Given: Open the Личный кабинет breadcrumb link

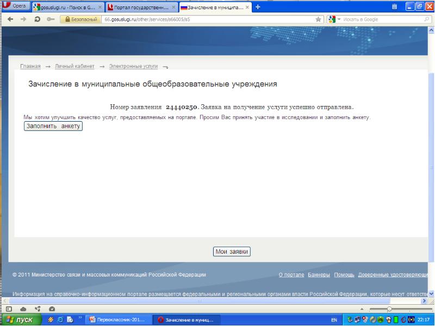Looking at the screenshot, I should [74, 66].
